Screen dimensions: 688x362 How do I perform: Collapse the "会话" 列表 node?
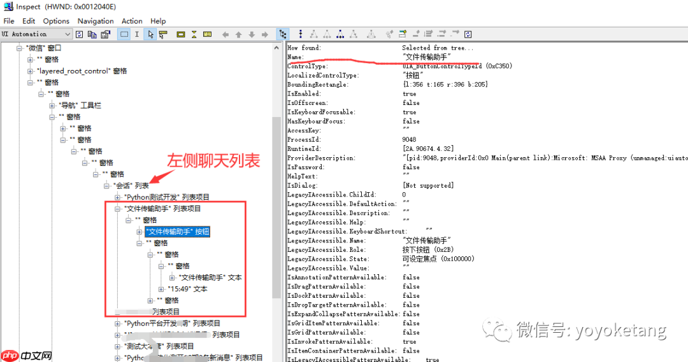[106, 186]
